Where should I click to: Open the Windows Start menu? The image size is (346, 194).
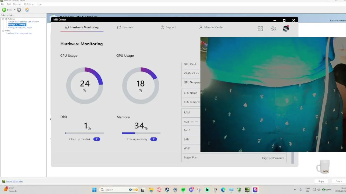[x=94, y=190]
